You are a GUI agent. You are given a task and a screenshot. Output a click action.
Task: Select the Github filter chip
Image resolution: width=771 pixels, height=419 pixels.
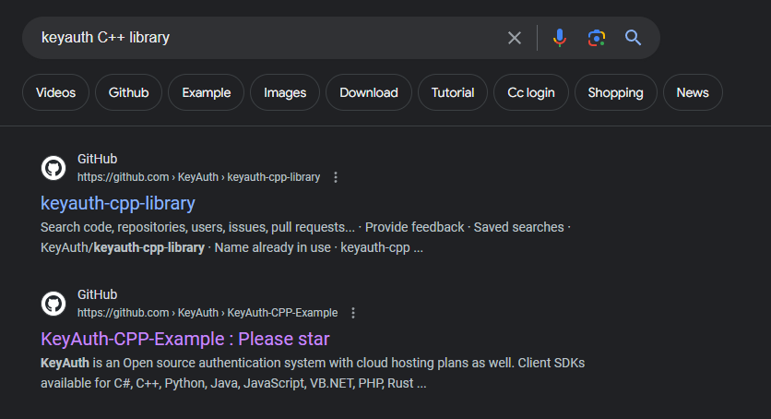128,92
